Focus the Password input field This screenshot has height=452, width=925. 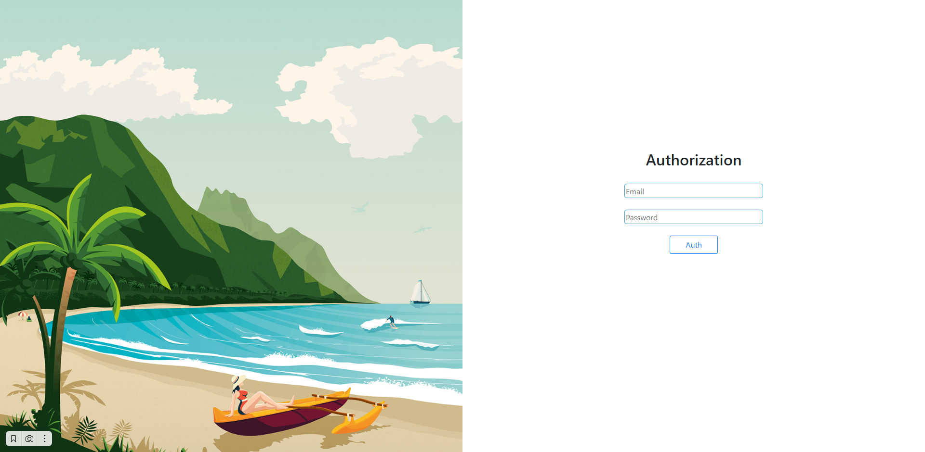point(693,217)
